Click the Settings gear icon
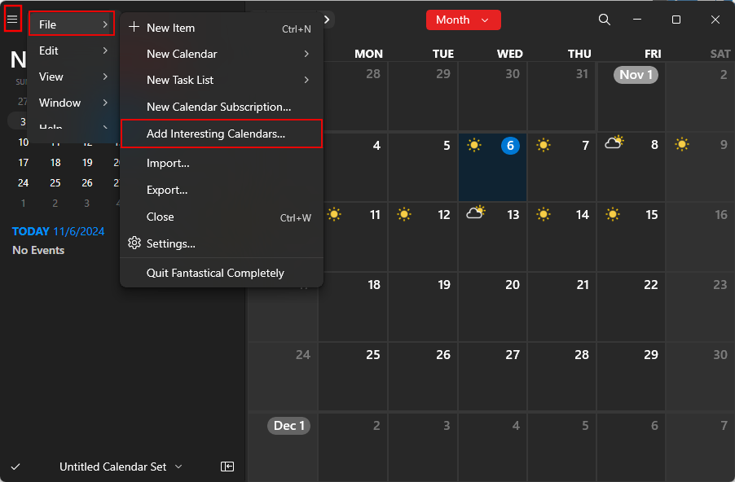This screenshot has width=735, height=482. [134, 243]
